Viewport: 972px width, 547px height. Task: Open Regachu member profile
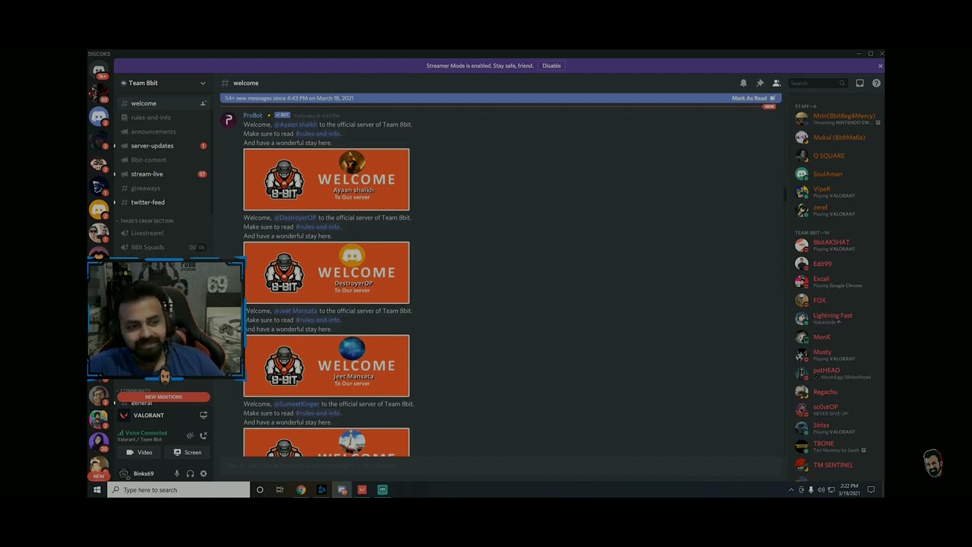pos(837,392)
